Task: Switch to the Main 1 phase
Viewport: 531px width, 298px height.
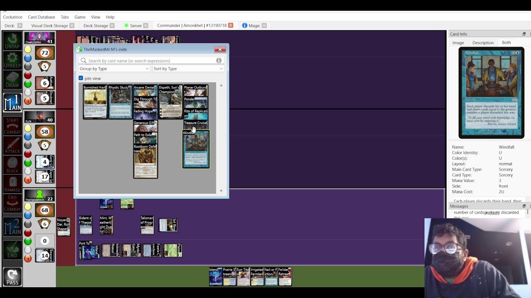Action: point(12,102)
